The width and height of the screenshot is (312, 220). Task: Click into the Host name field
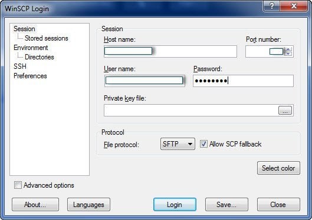170,51
